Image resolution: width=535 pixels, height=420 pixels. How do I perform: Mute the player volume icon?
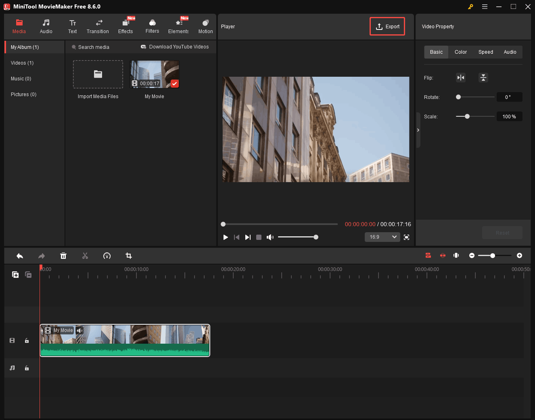point(270,237)
